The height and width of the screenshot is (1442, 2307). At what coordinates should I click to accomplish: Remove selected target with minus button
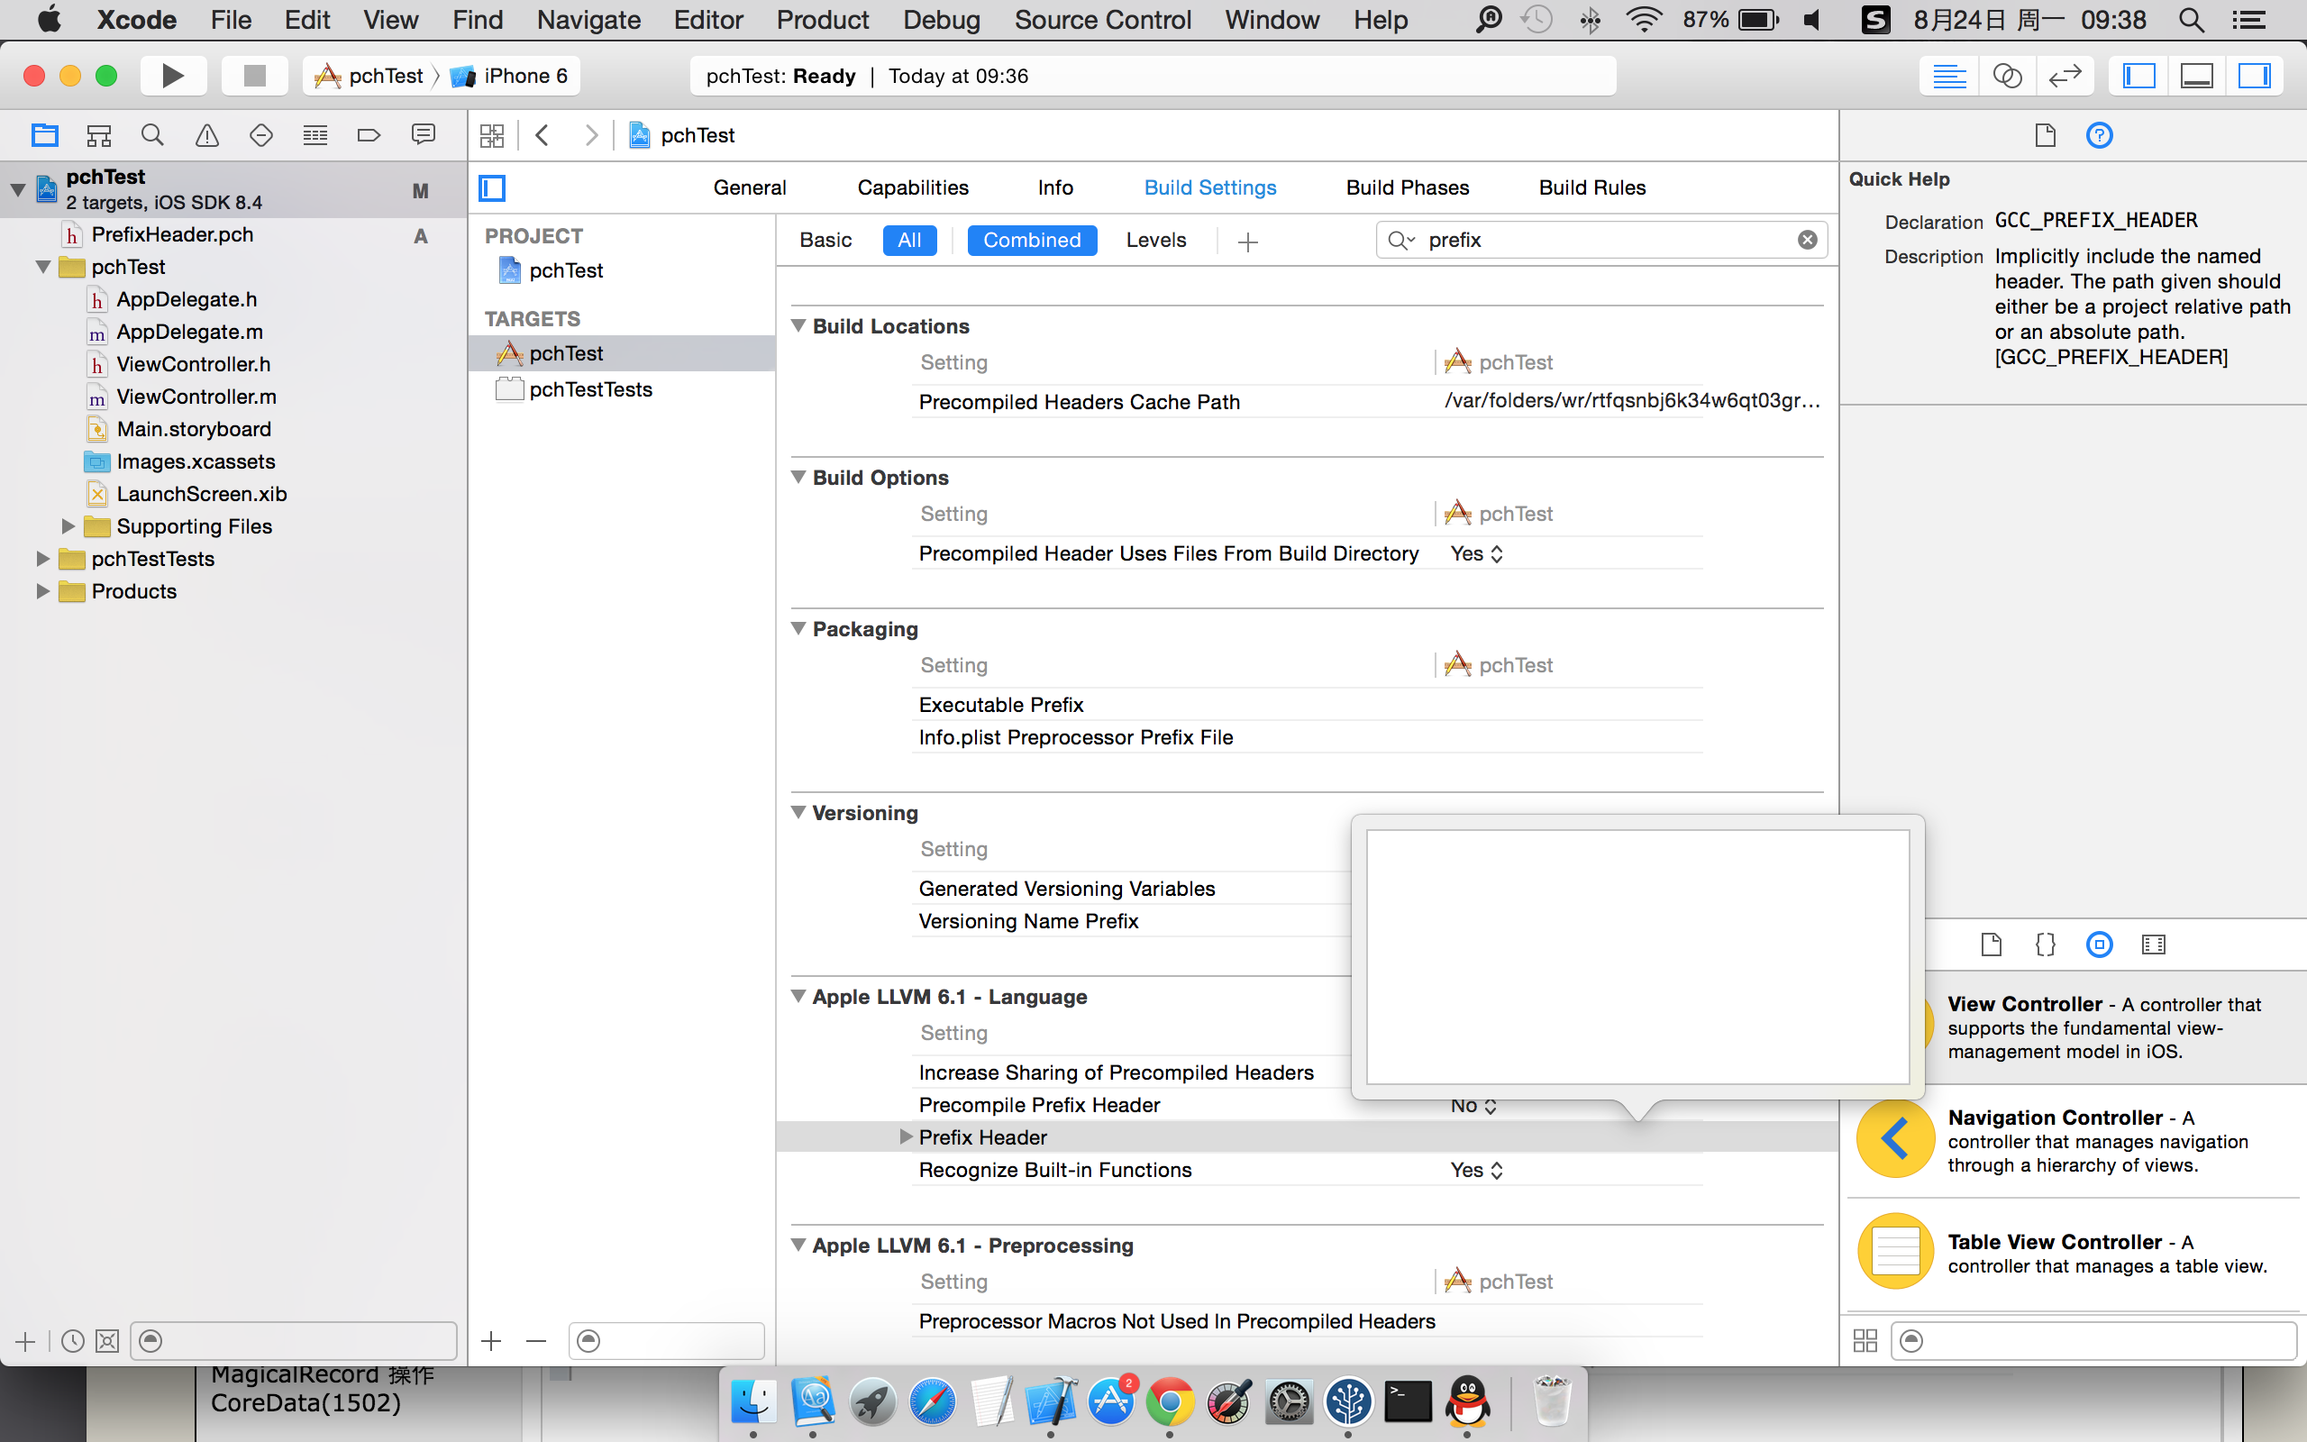(x=537, y=1341)
